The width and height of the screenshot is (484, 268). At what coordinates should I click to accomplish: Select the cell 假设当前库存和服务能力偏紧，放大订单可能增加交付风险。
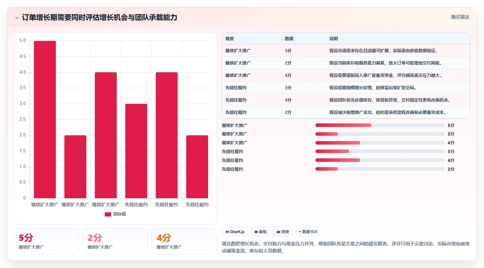point(398,63)
